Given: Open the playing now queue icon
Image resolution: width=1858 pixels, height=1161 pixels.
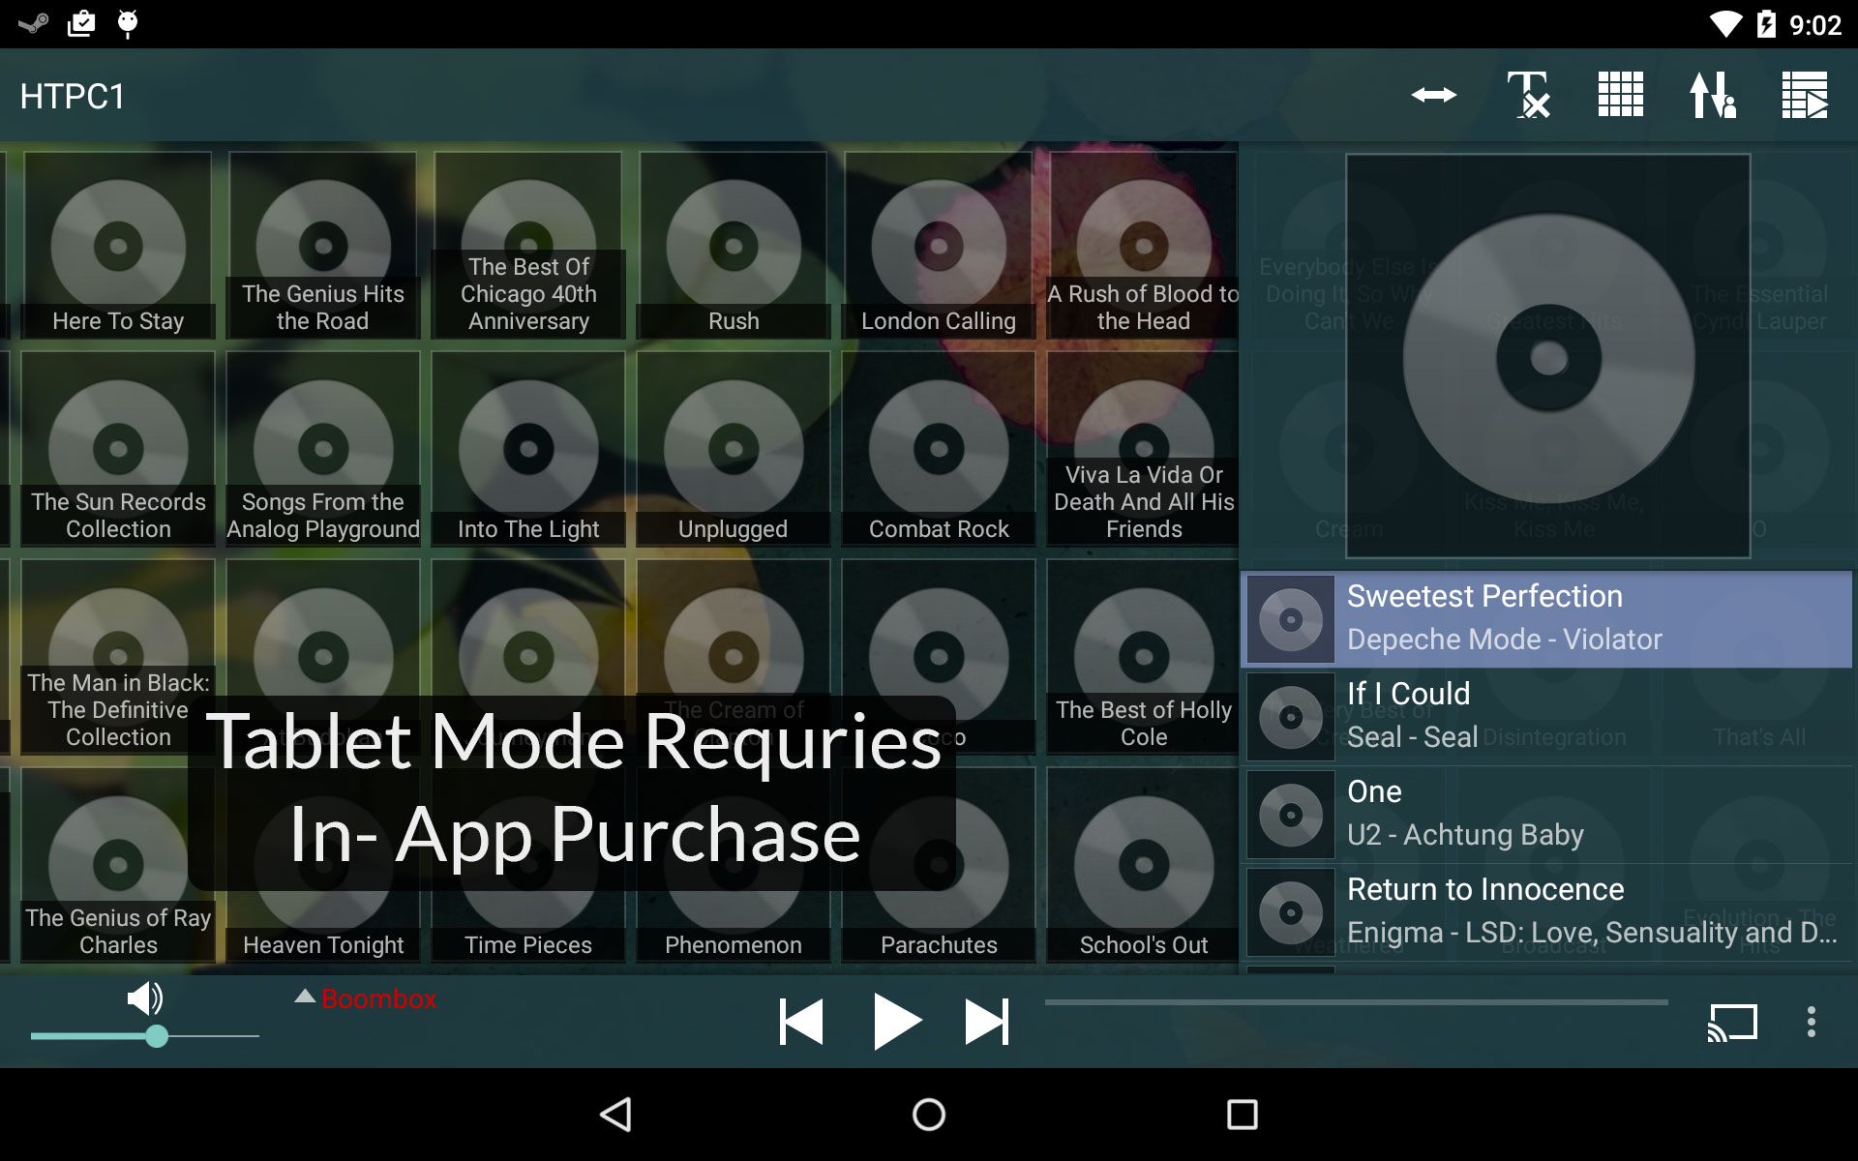Looking at the screenshot, I should pos(1805,95).
